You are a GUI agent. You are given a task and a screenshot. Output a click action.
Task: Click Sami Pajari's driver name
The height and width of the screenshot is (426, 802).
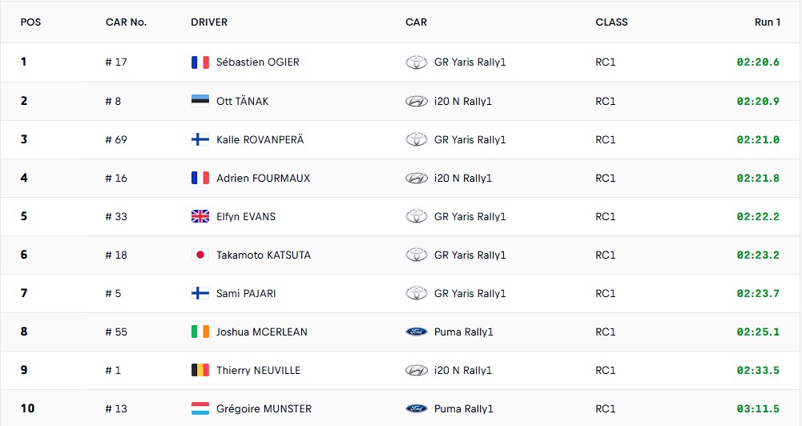pyautogui.click(x=246, y=293)
